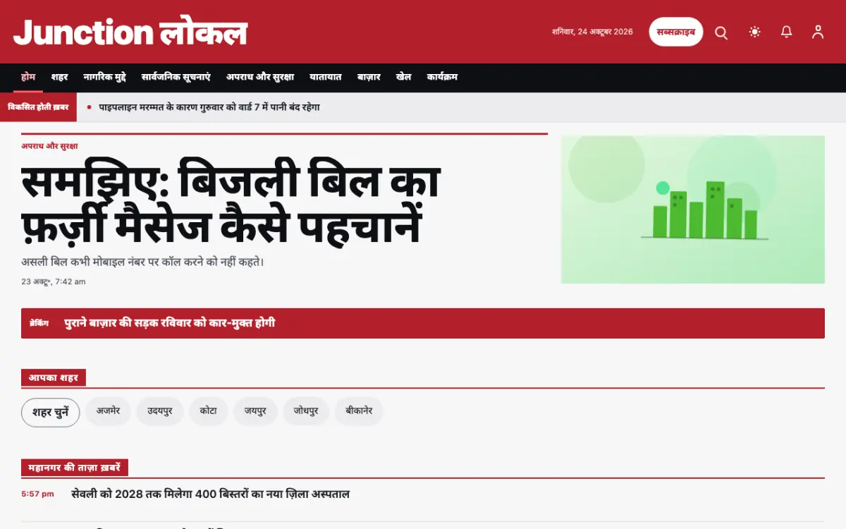This screenshot has height=529, width=846.
Task: Go to खेल section
Action: tap(403, 77)
